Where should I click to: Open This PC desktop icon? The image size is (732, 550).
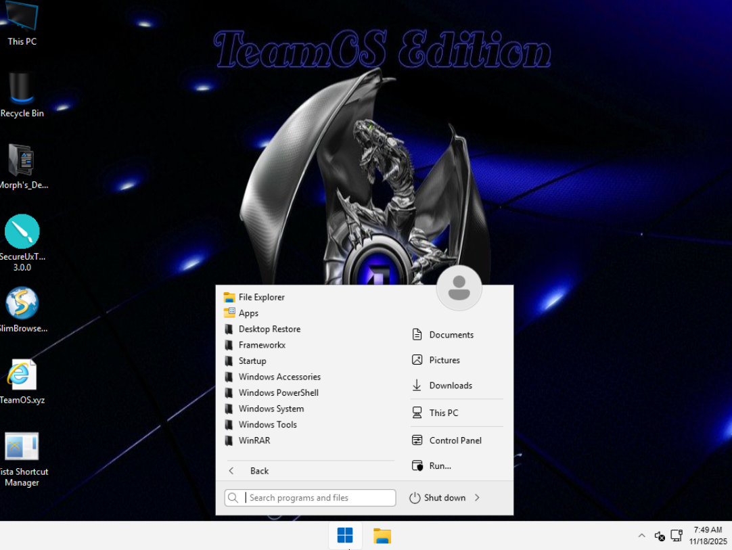tap(22, 24)
